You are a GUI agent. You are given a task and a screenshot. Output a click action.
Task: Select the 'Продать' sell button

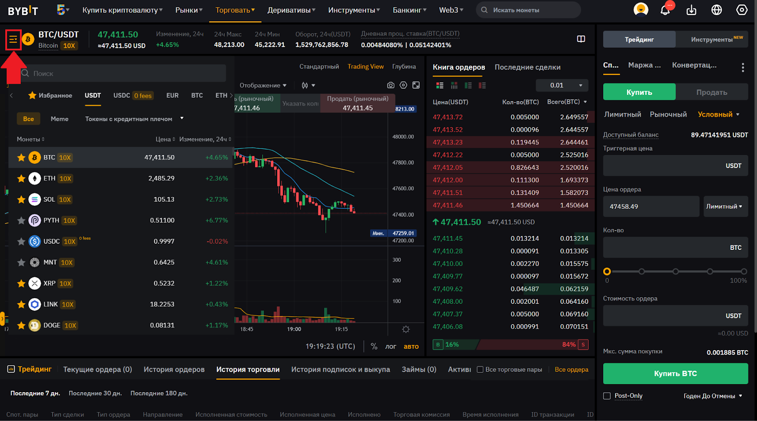[x=711, y=92]
